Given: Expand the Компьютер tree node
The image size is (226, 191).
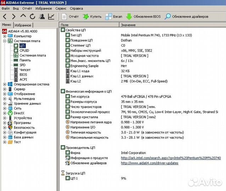Looking at the screenshot, I should click(5, 36).
